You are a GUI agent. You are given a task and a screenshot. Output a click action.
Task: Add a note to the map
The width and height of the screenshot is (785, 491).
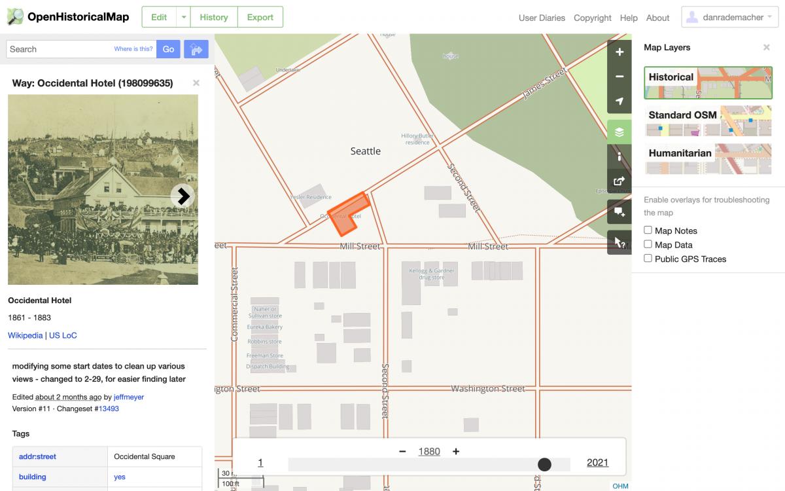click(619, 212)
